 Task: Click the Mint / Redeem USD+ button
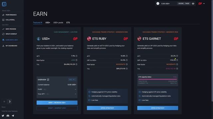57,102
